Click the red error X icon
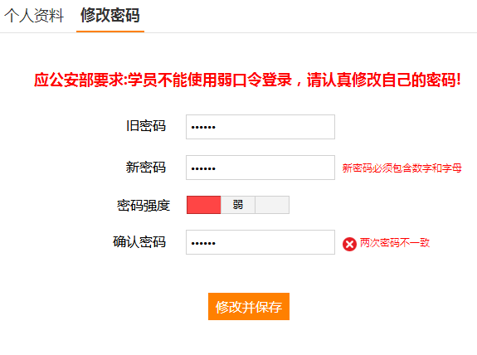This screenshot has width=477, height=355. point(349,245)
